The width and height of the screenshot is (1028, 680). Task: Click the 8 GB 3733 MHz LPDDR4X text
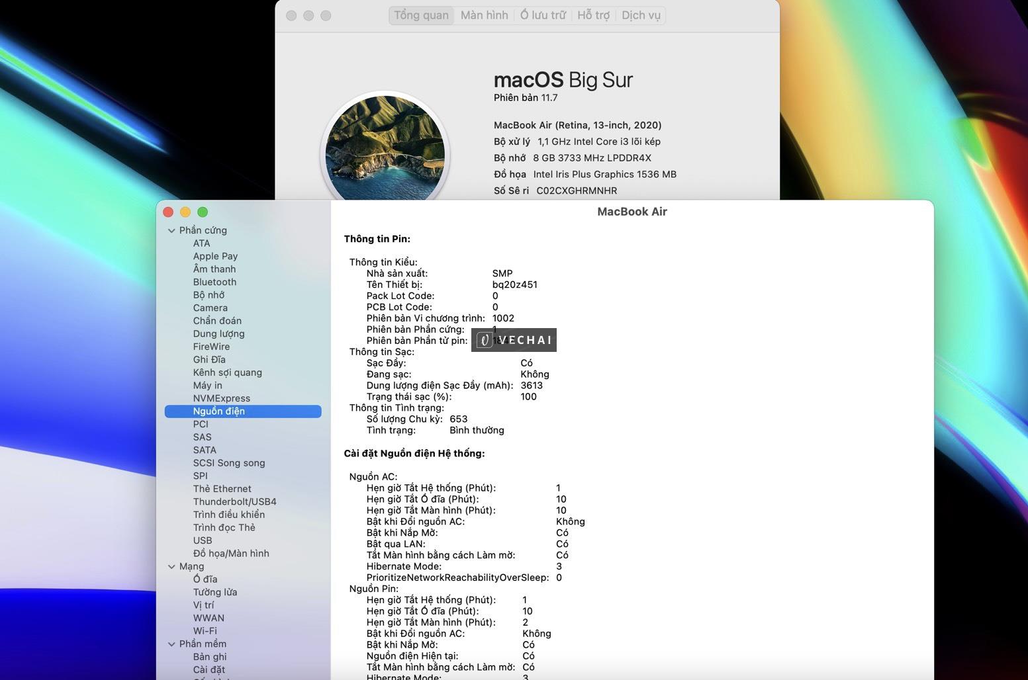[592, 158]
